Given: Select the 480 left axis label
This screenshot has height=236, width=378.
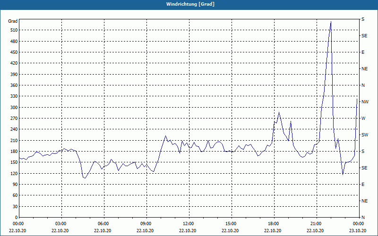Looking at the screenshot, I should pyautogui.click(x=14, y=42).
